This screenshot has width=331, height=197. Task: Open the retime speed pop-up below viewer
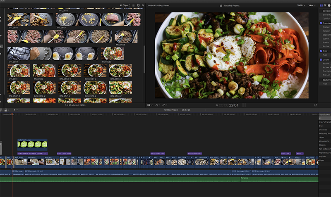(x=165, y=105)
